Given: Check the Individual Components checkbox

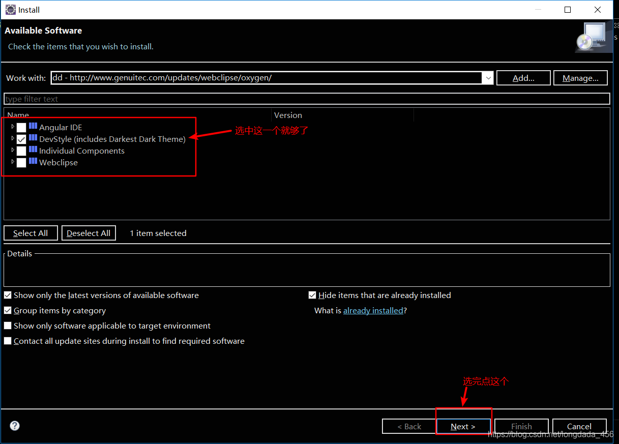Looking at the screenshot, I should [21, 151].
